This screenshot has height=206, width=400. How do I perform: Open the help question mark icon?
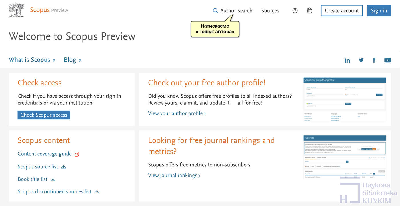(295, 11)
